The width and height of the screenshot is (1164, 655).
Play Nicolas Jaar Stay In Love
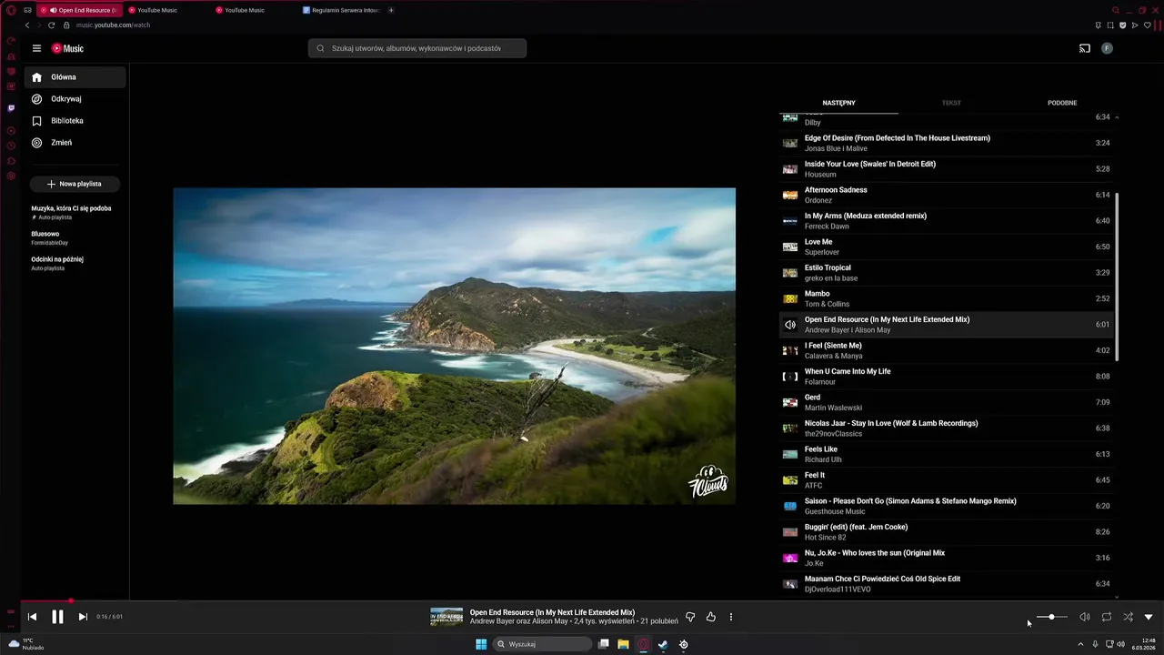tap(946, 428)
